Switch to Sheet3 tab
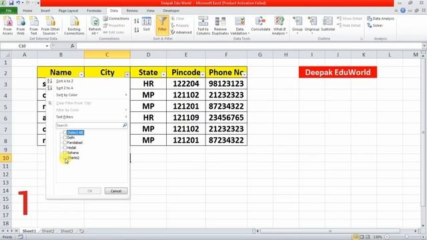Viewport: 427px width, 240px height. tap(67, 231)
